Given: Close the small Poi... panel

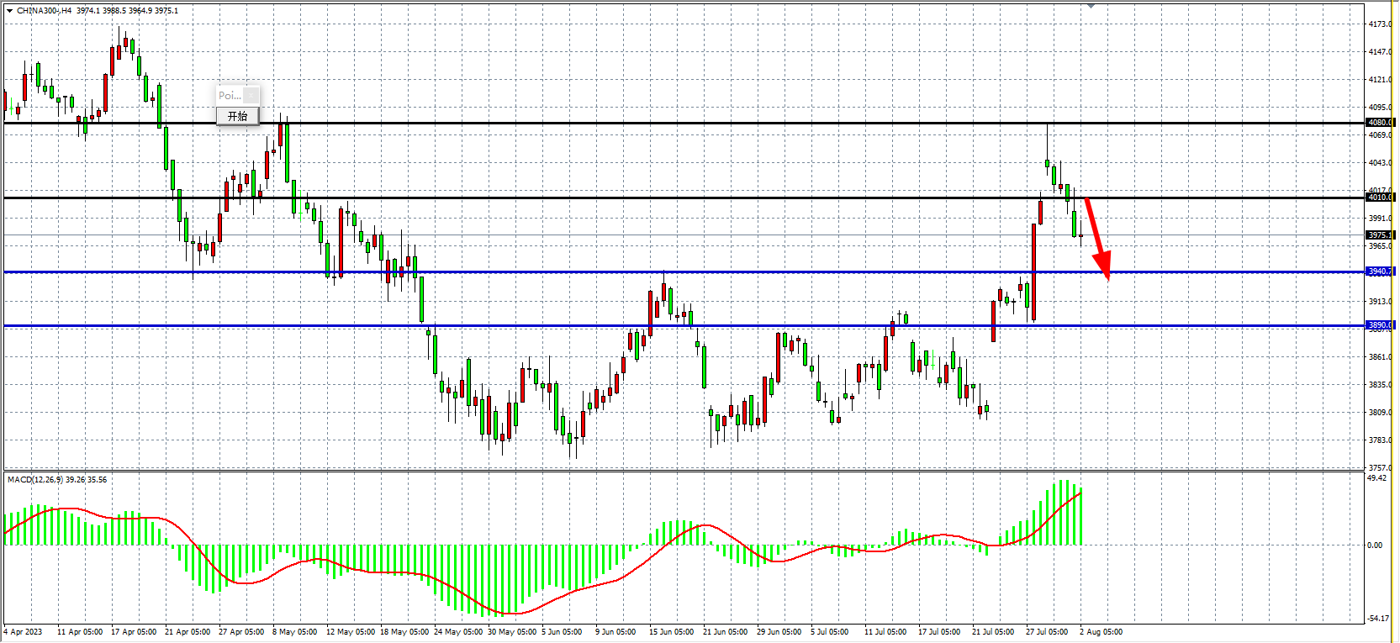Looking at the screenshot, I should pyautogui.click(x=251, y=95).
